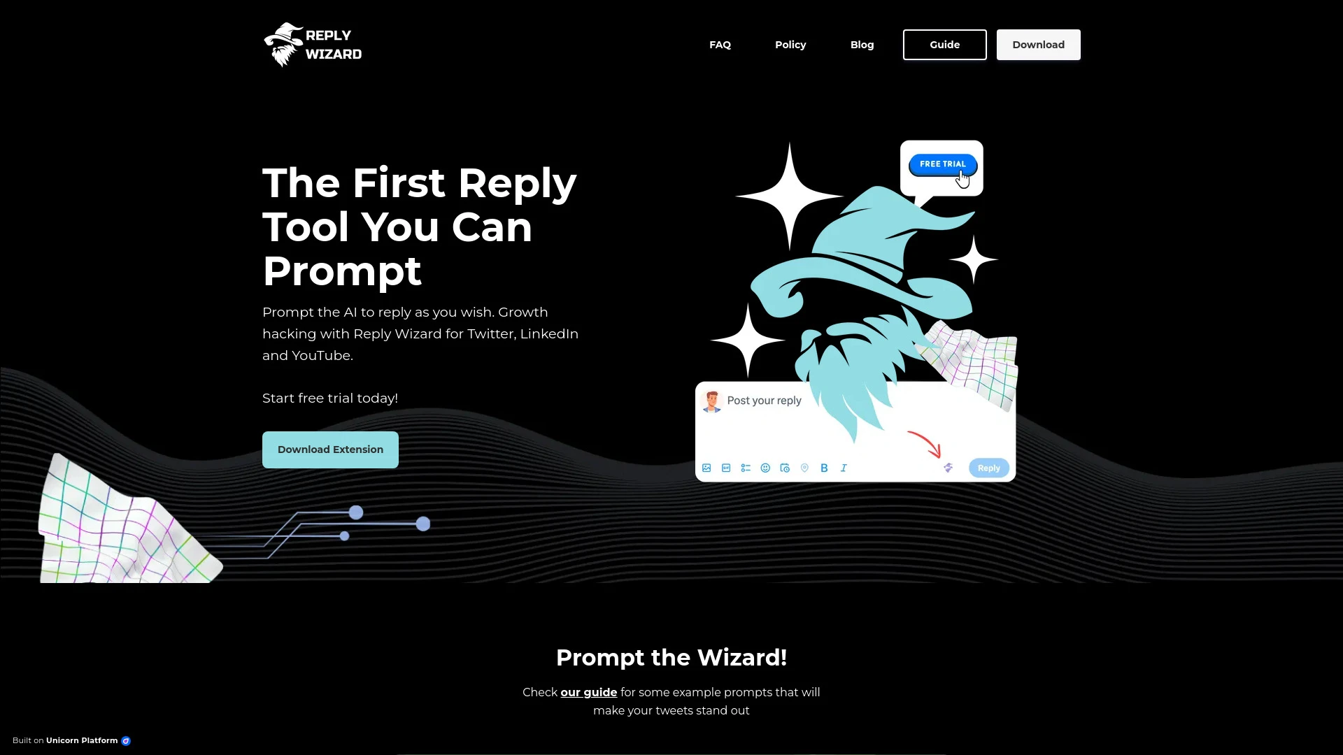Open the Blog menu item
This screenshot has height=755, width=1343.
(862, 44)
